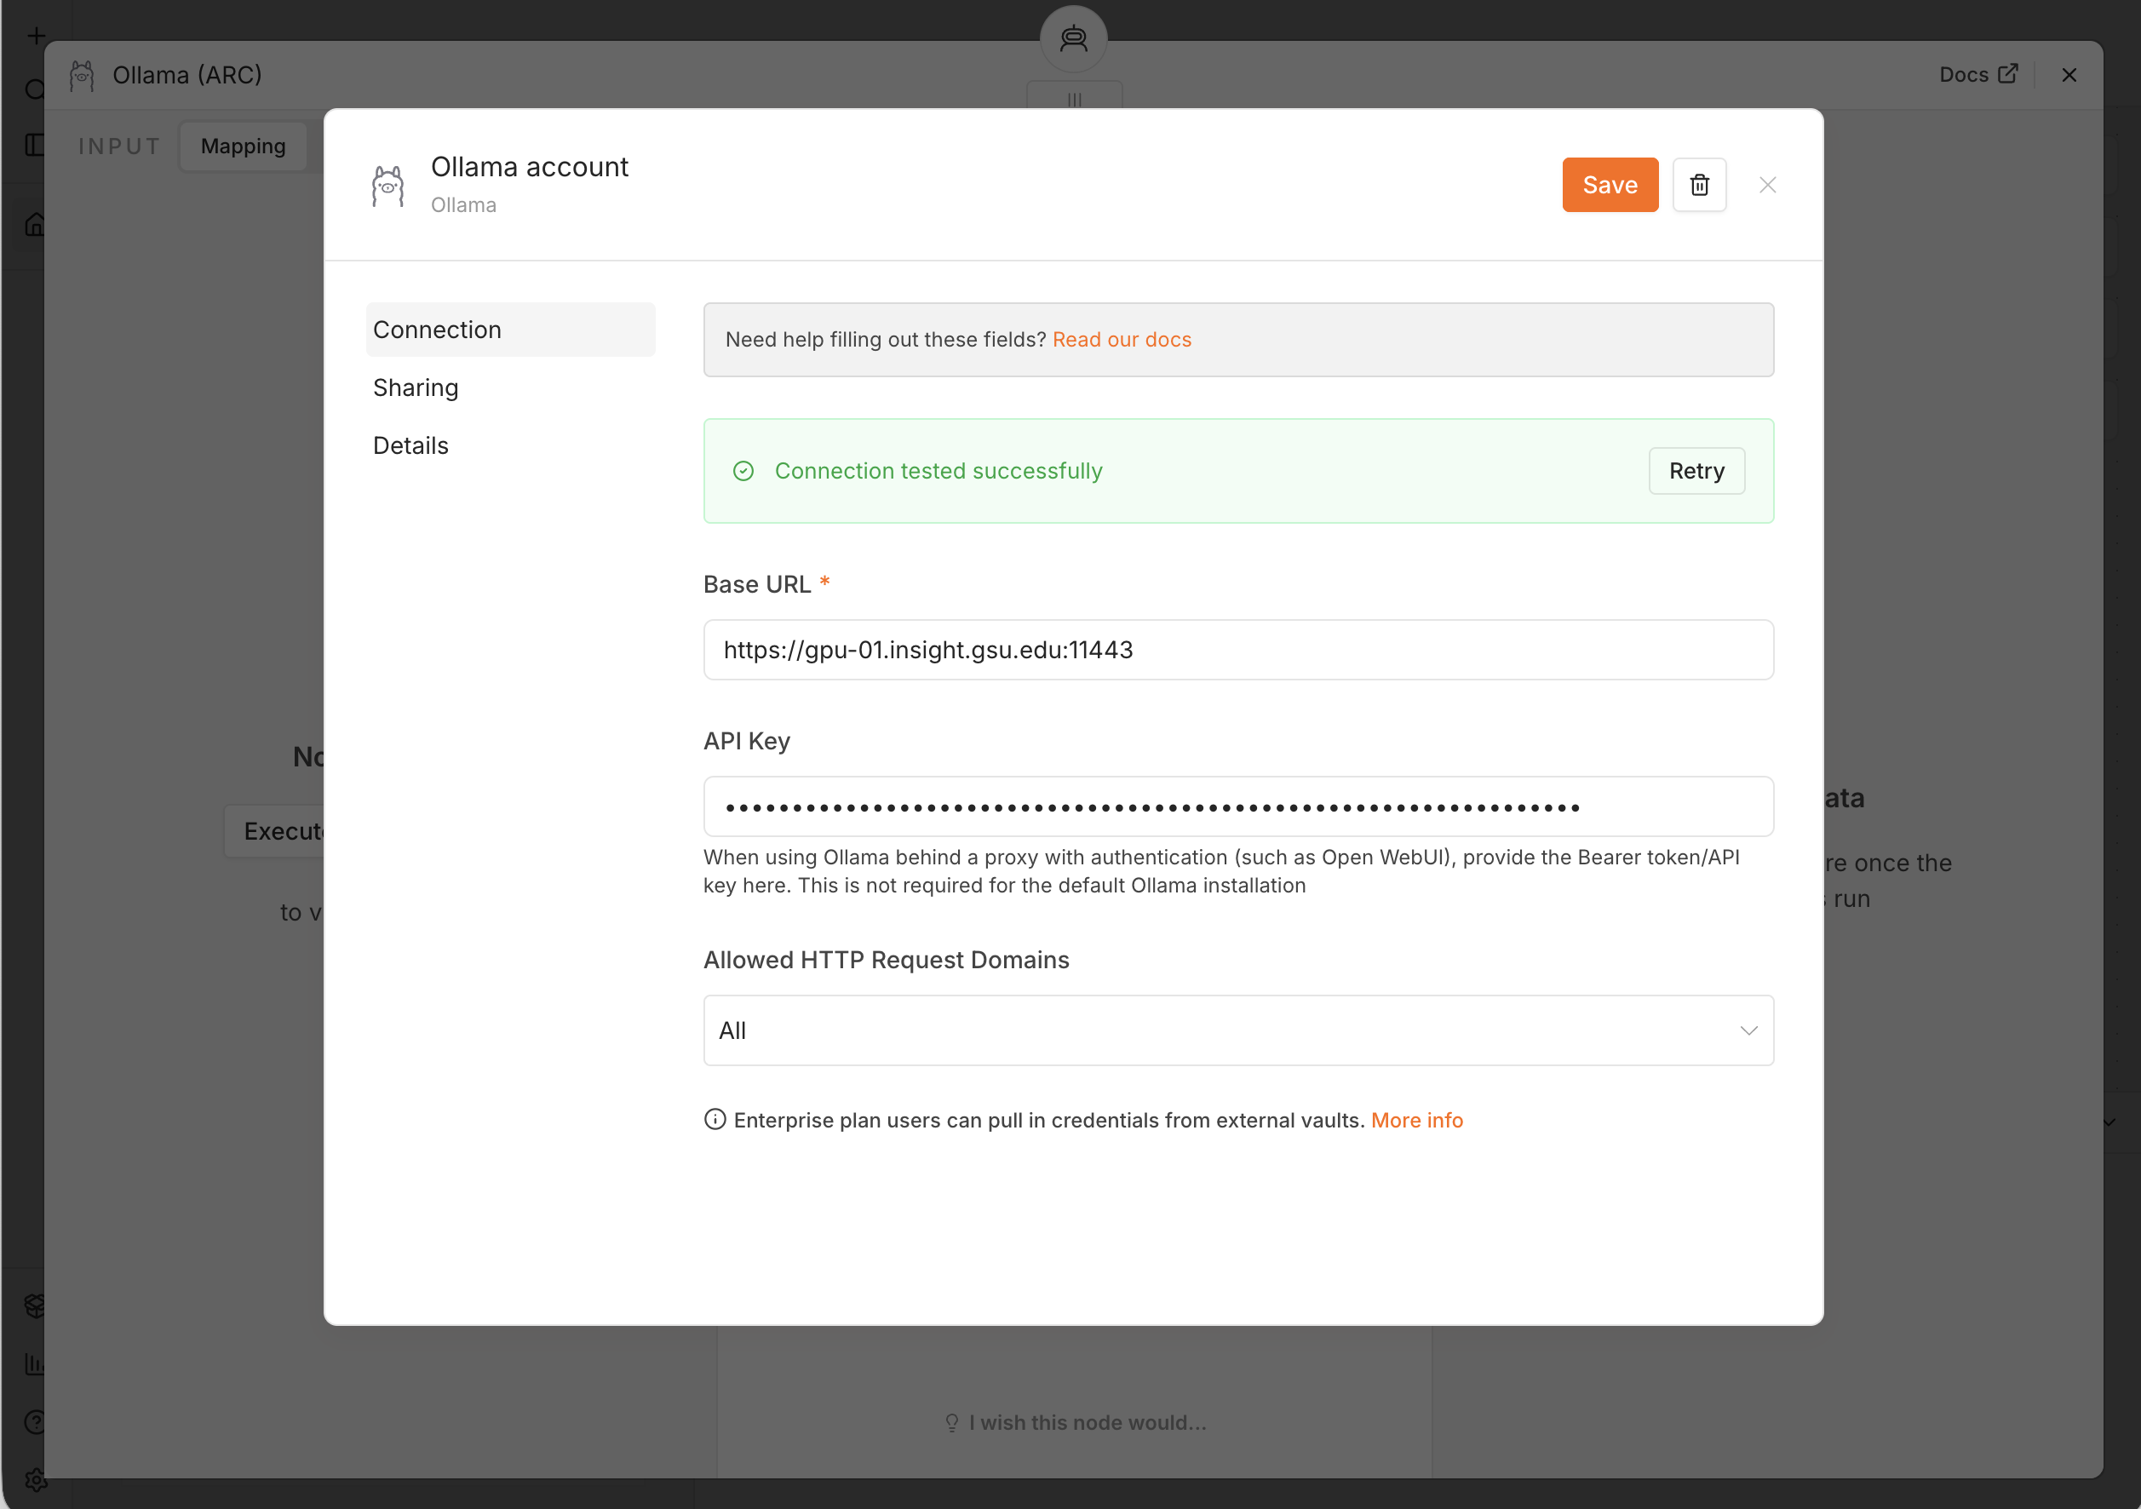The image size is (2141, 1509).
Task: Click the Execute button behind dialog
Action: pos(275,831)
